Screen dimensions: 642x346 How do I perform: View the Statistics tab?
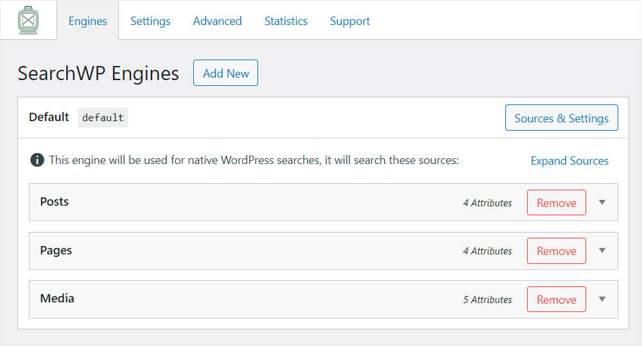(x=286, y=21)
